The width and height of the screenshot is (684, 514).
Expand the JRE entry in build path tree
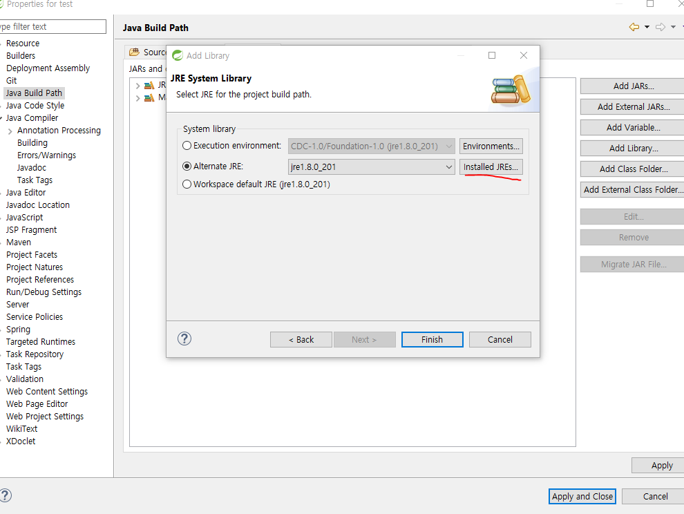coord(138,86)
